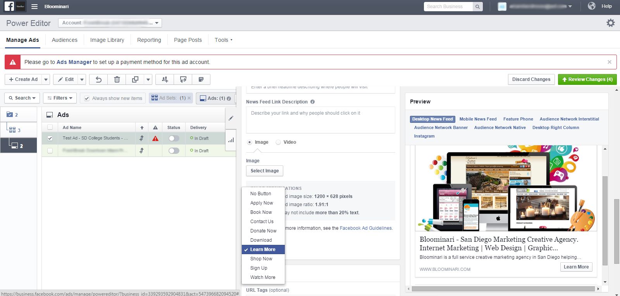Screen dimensions: 620x296
Task: Click the Review Changes (4) button
Action: [x=587, y=79]
